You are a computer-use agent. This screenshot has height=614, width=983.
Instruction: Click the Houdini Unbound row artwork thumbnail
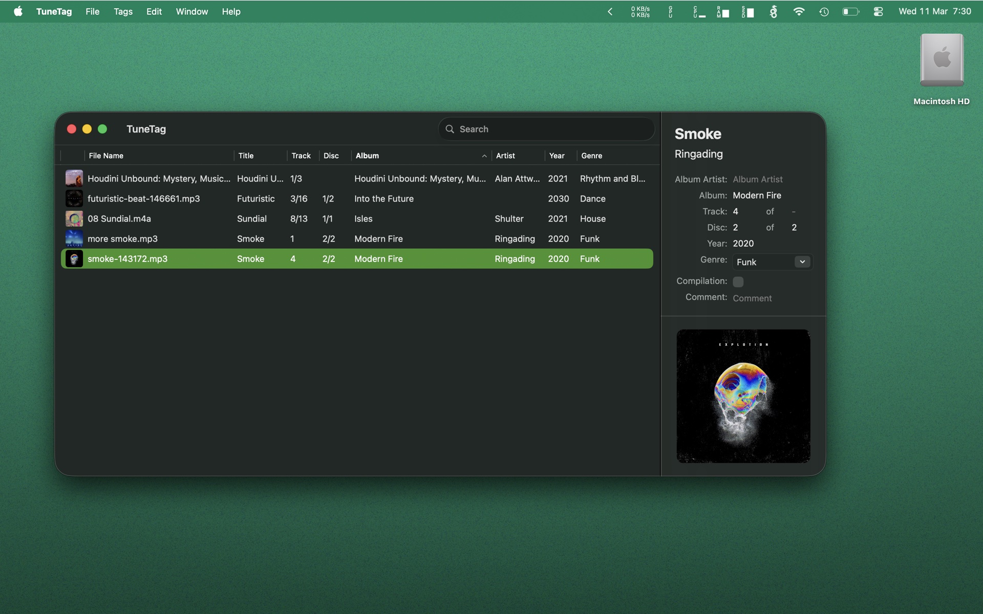coord(74,179)
